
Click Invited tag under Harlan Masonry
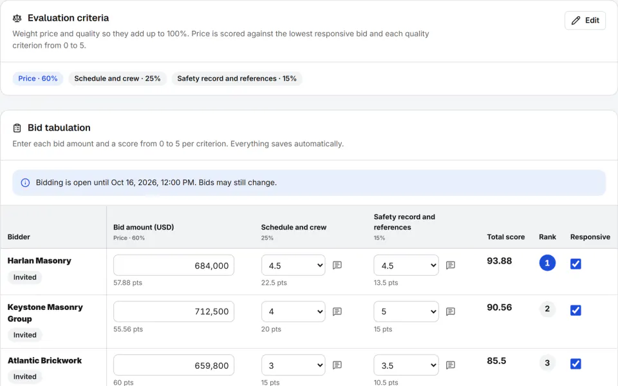click(25, 278)
